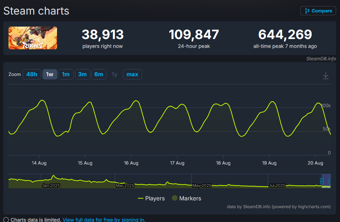Click the 38,913 players right now figure

[103, 34]
